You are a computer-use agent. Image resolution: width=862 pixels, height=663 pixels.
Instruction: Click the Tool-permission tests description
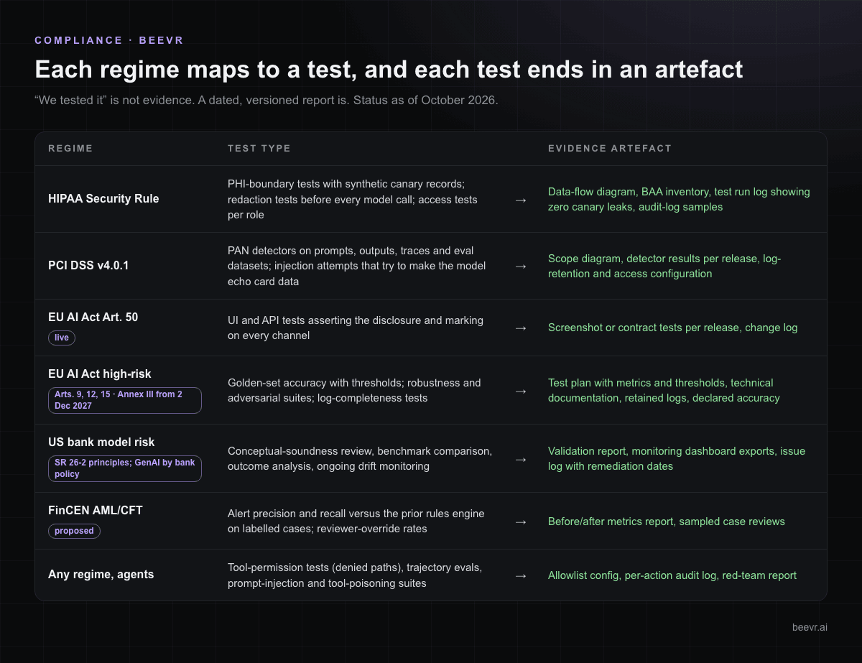pos(355,575)
